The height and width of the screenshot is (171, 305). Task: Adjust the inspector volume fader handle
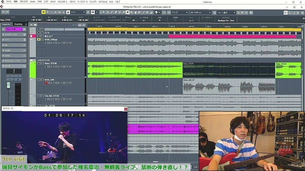coord(8,85)
